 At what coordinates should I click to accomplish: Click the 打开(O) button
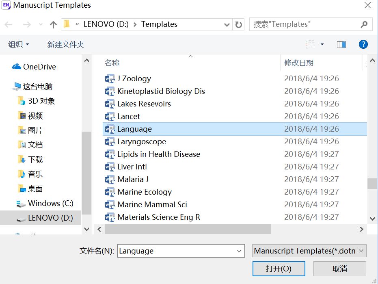click(279, 269)
